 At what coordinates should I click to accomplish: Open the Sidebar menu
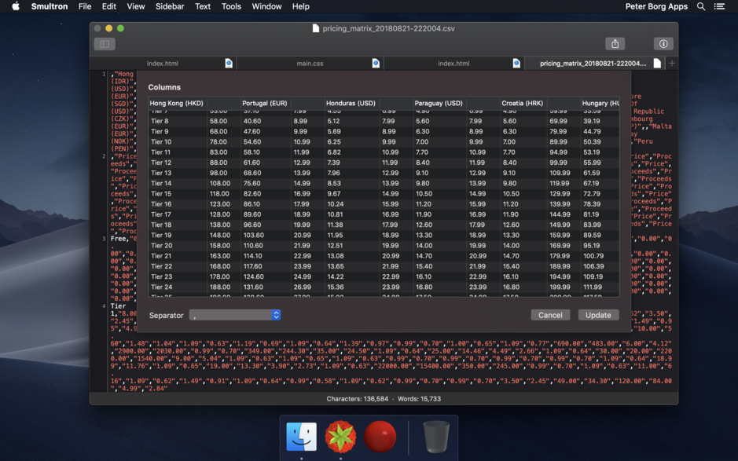click(x=168, y=6)
